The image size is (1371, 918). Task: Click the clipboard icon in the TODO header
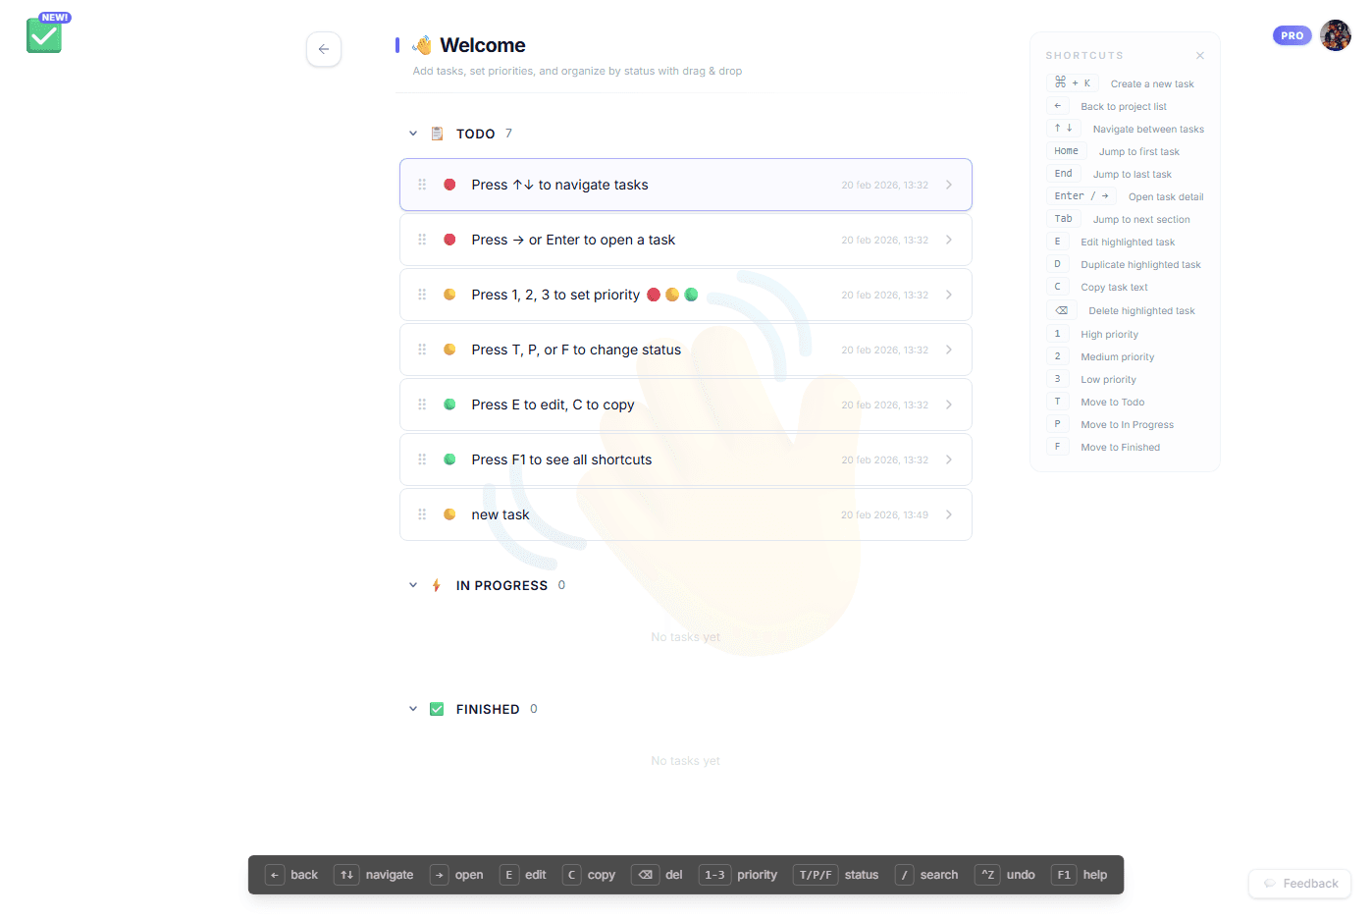437,133
